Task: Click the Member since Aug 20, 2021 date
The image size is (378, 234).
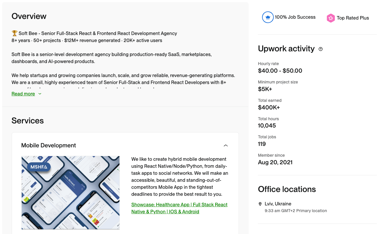Action: [275, 162]
